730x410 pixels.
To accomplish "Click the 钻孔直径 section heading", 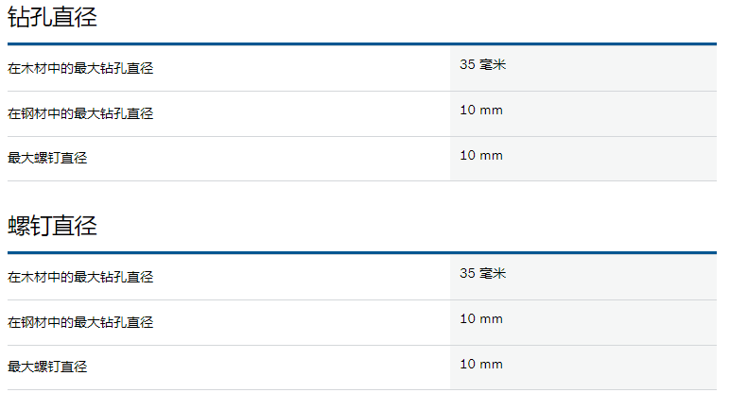I will (x=52, y=17).
